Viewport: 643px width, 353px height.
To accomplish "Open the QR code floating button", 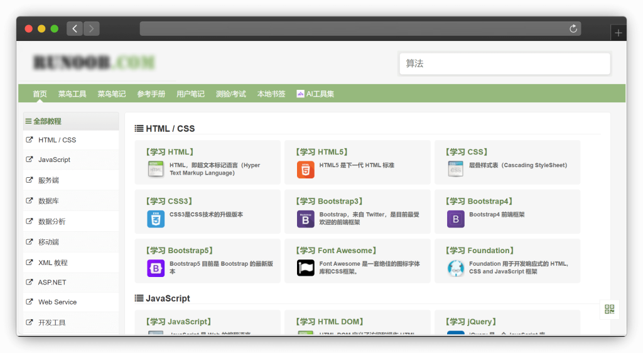I will pos(609,309).
